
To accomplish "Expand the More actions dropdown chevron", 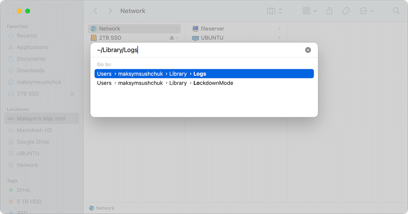I will pos(371,11).
